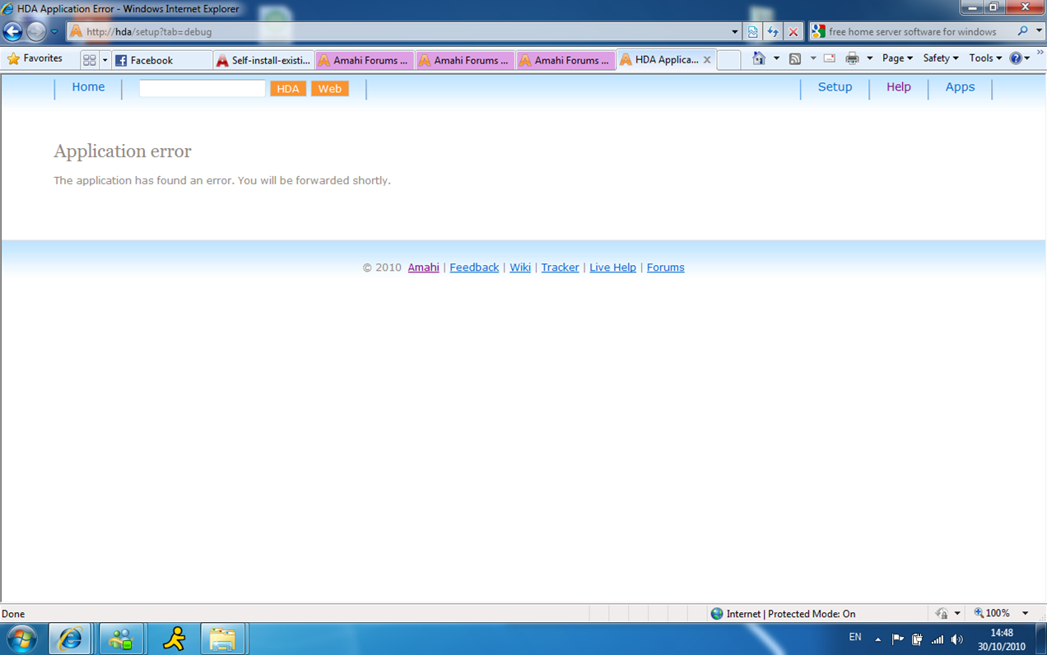
Task: Expand the tab list dropdown arrow
Action: tap(105, 60)
